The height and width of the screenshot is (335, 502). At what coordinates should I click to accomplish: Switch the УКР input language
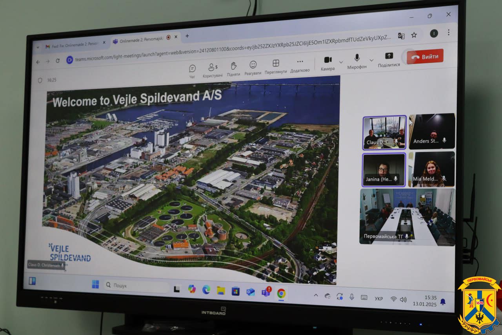(378, 298)
